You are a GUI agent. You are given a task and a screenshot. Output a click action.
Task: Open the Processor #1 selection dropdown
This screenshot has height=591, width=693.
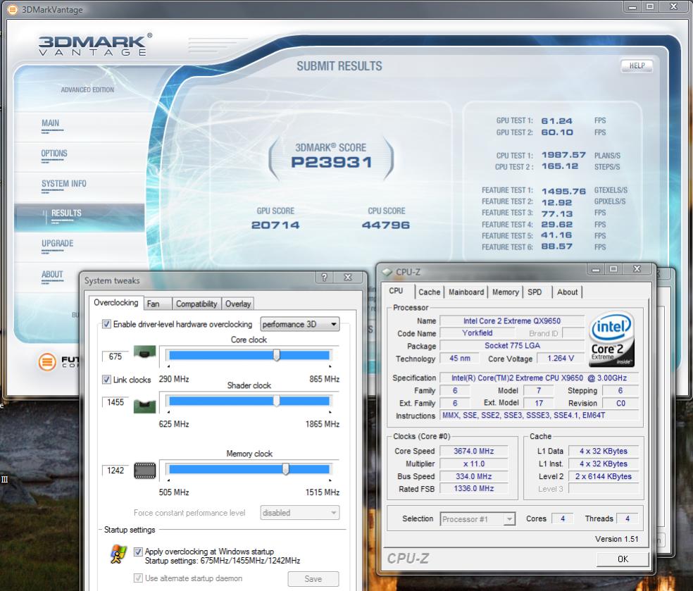[477, 519]
